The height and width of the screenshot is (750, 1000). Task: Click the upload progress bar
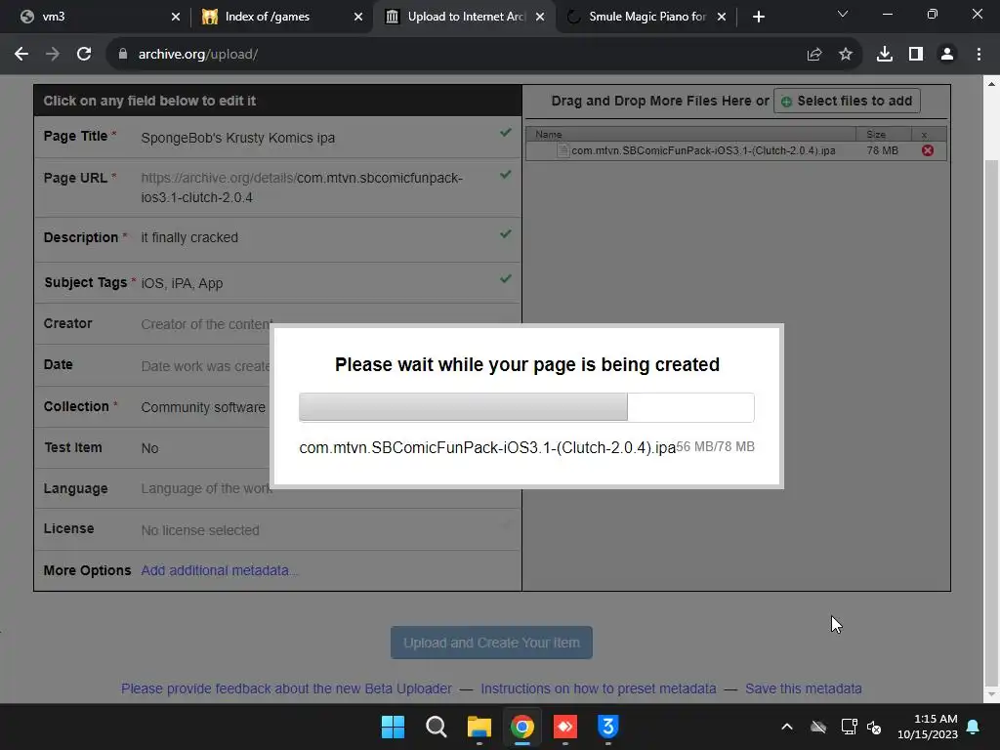pyautogui.click(x=526, y=407)
